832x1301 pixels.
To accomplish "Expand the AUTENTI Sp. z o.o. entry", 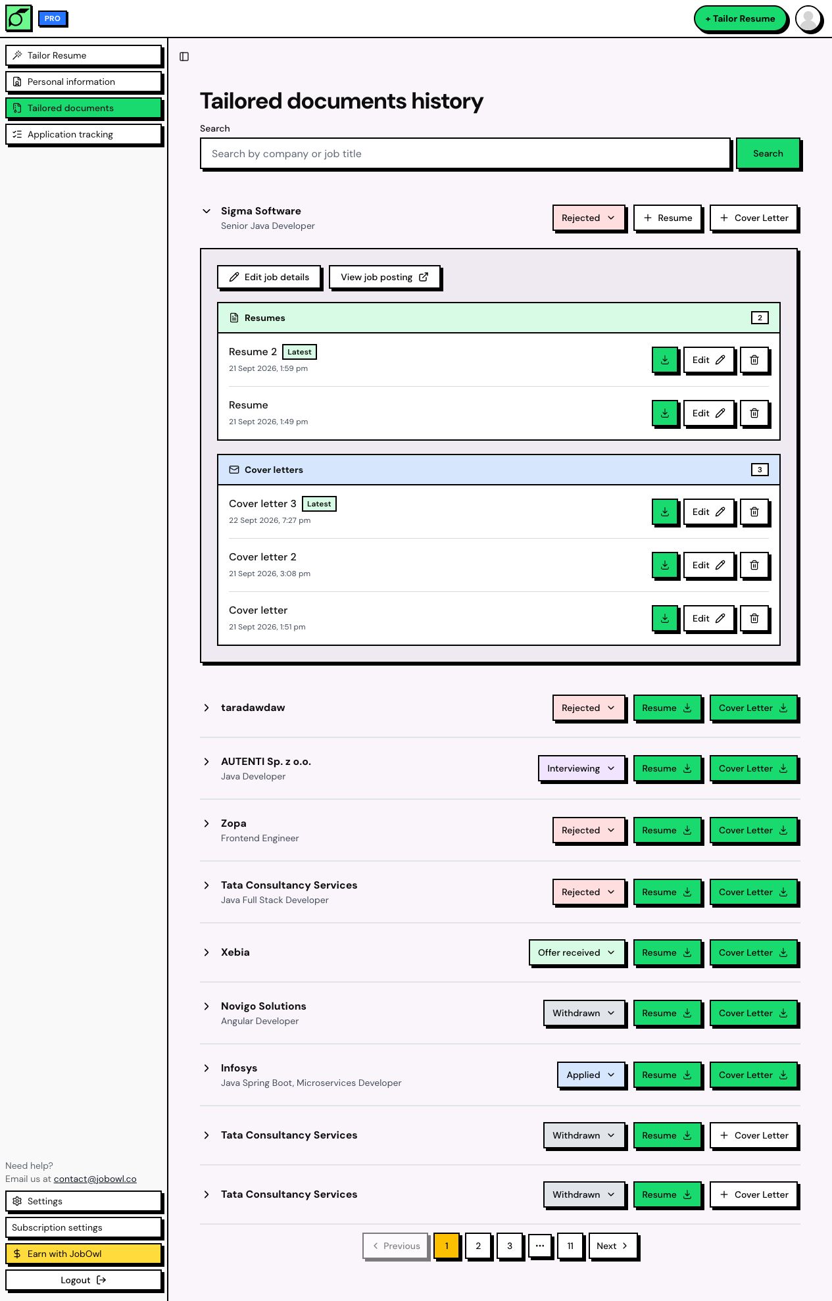I will pos(207,762).
